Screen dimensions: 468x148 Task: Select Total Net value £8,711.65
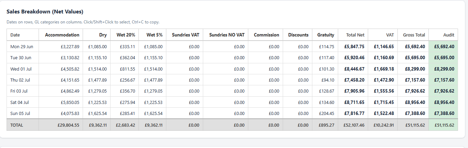[353, 102]
